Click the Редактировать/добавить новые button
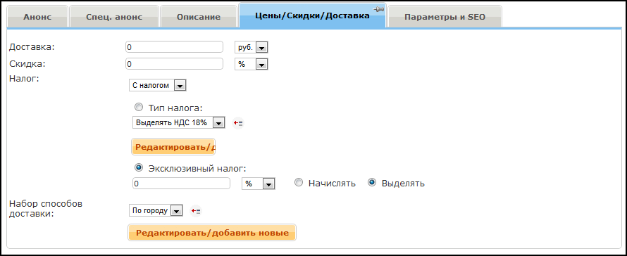 click(212, 232)
